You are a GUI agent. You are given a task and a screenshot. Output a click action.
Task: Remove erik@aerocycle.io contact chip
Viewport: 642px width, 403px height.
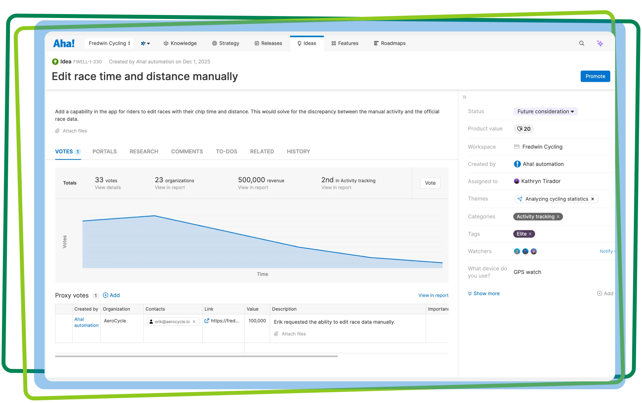[x=194, y=322]
